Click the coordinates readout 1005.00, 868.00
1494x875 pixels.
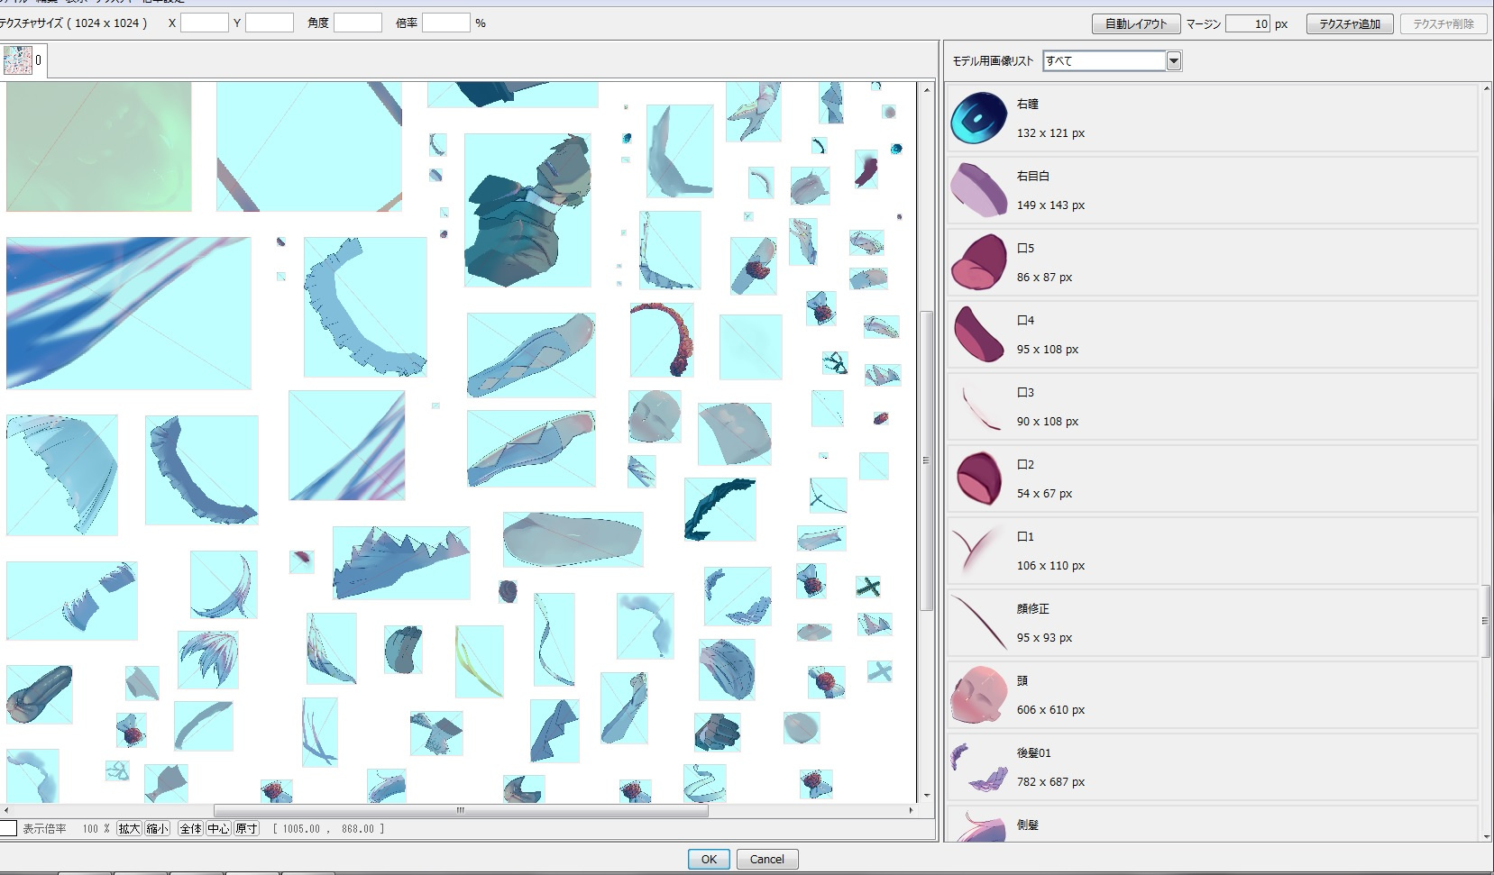click(329, 828)
